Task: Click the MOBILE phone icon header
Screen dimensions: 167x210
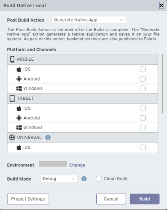Action: pyautogui.click(x=12, y=59)
